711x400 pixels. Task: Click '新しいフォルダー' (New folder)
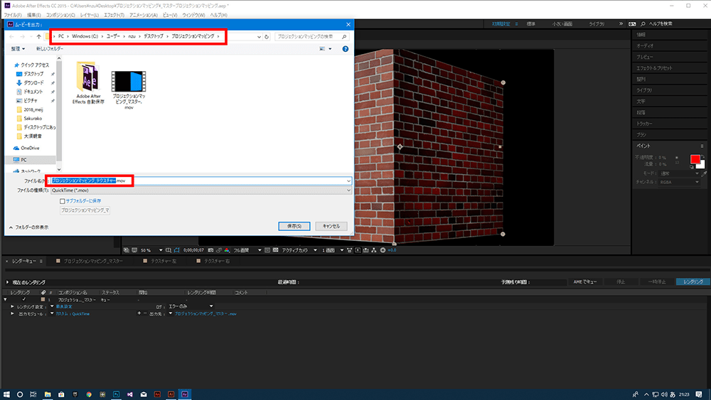click(50, 49)
